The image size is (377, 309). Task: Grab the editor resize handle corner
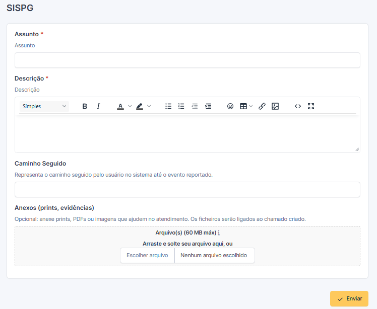pos(357,149)
